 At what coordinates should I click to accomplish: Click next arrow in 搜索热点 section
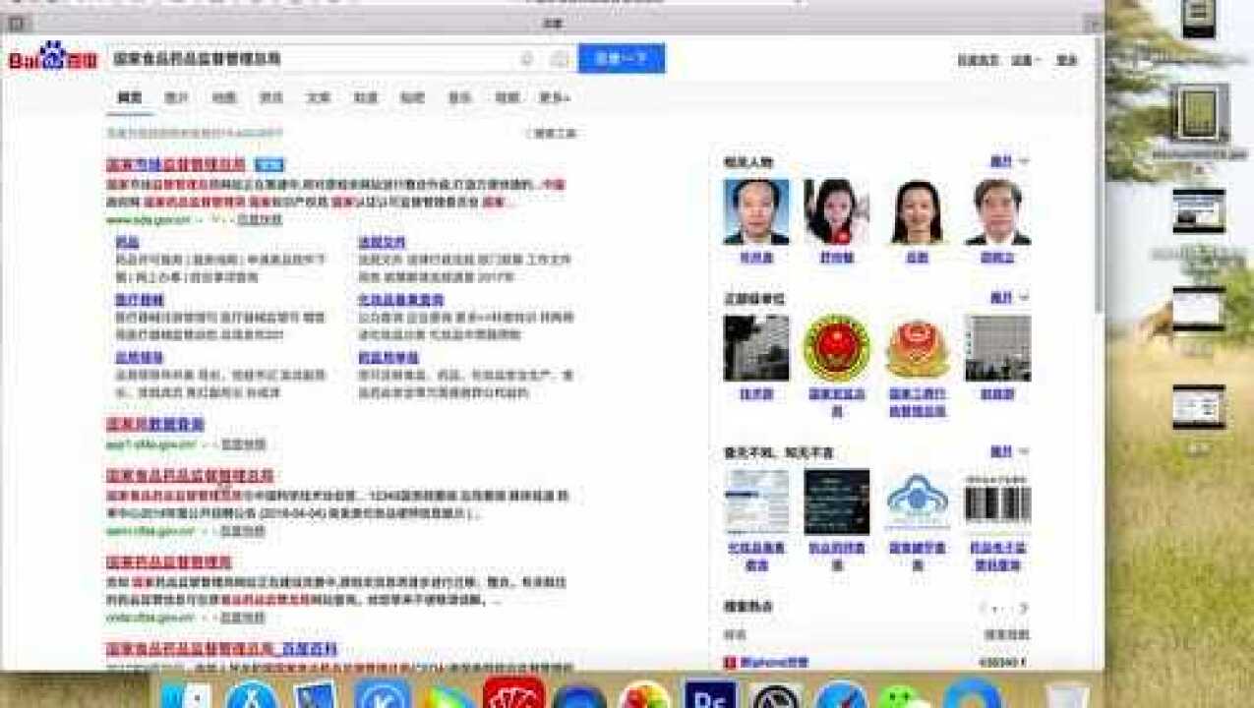1023,609
